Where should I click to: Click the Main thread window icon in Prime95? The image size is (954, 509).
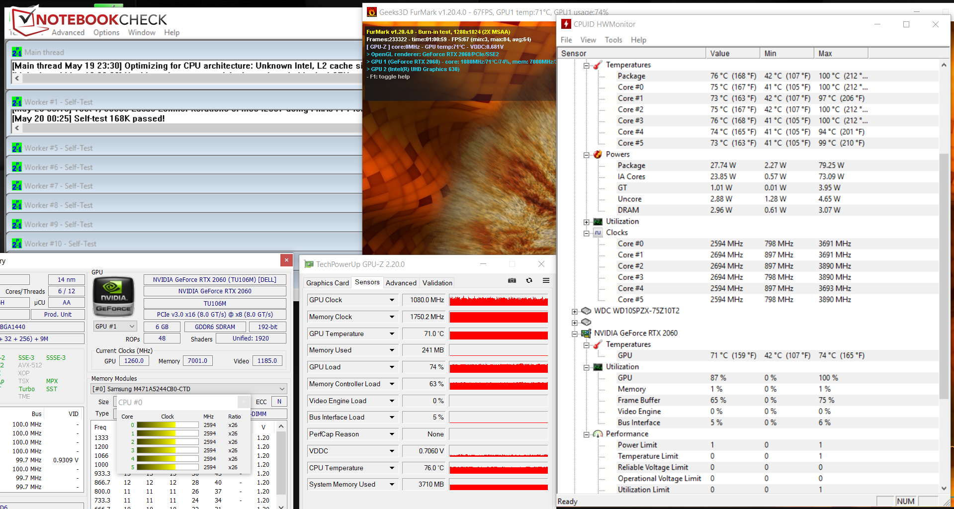pyautogui.click(x=17, y=52)
